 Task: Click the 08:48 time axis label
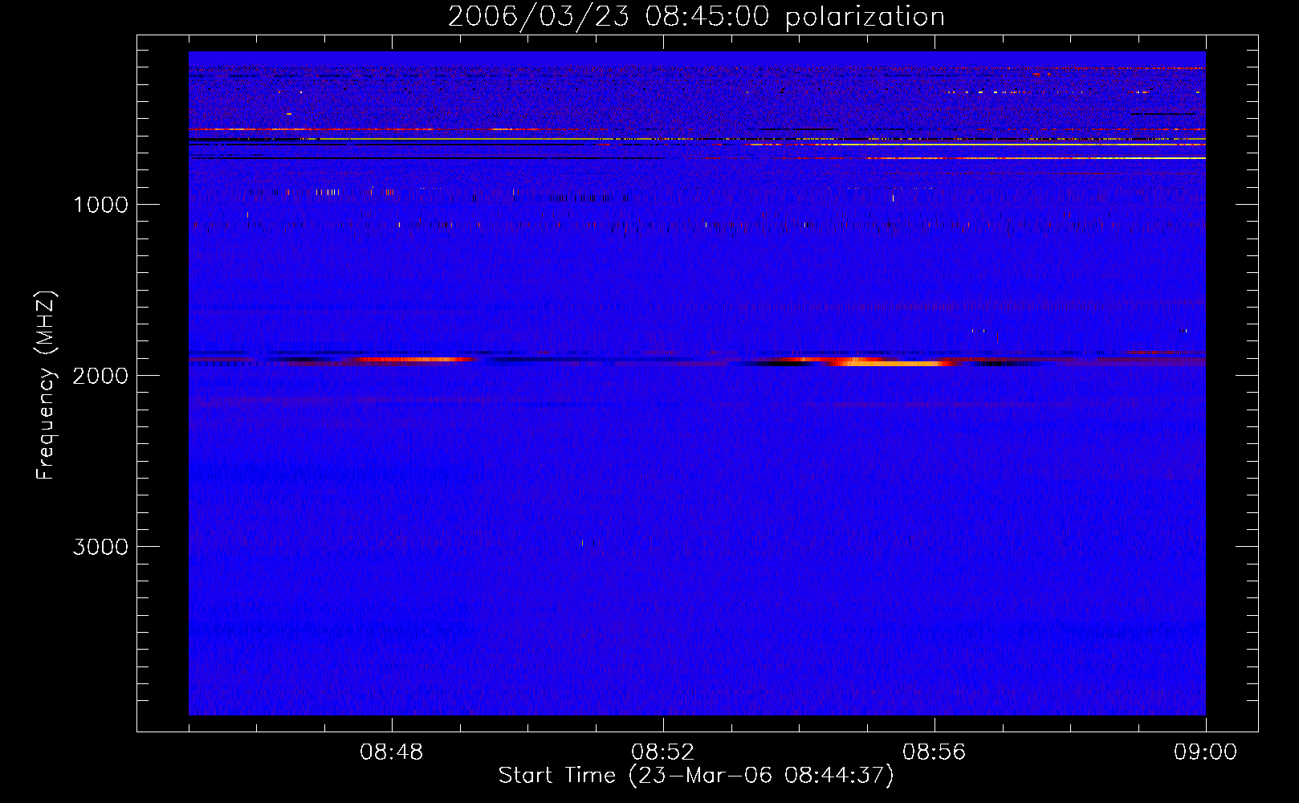[392, 752]
